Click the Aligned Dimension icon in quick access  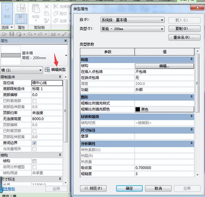53,34
